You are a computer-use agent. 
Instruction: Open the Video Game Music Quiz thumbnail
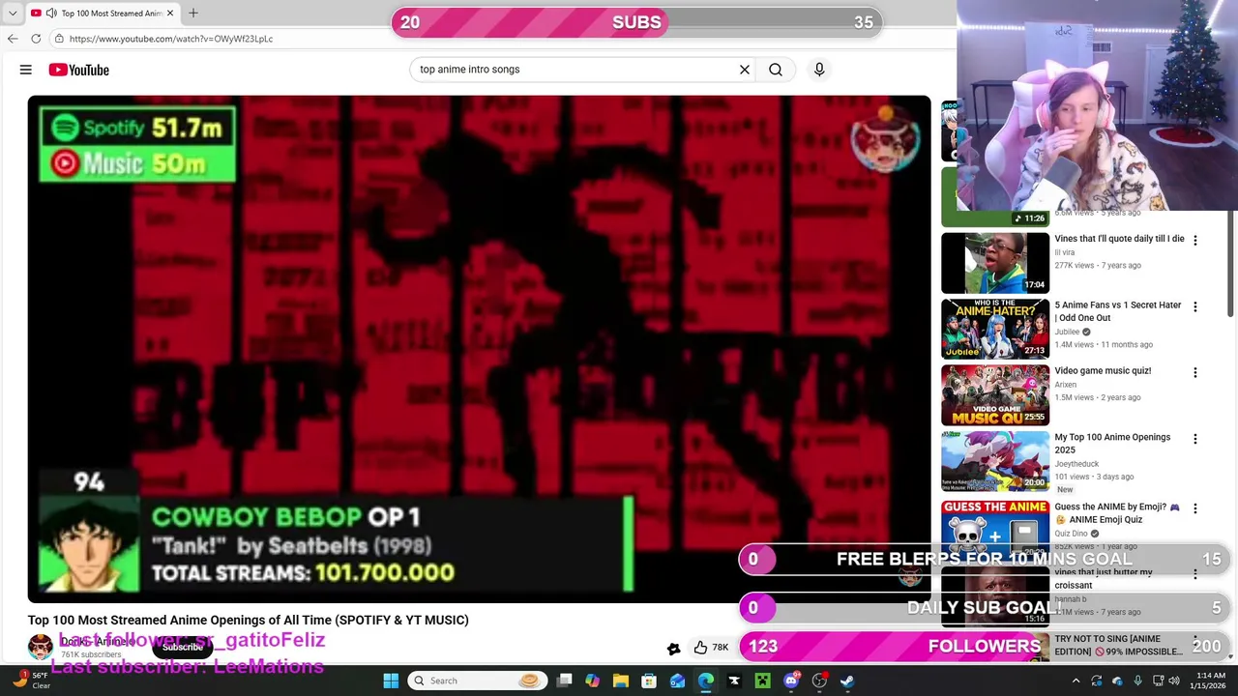click(995, 394)
